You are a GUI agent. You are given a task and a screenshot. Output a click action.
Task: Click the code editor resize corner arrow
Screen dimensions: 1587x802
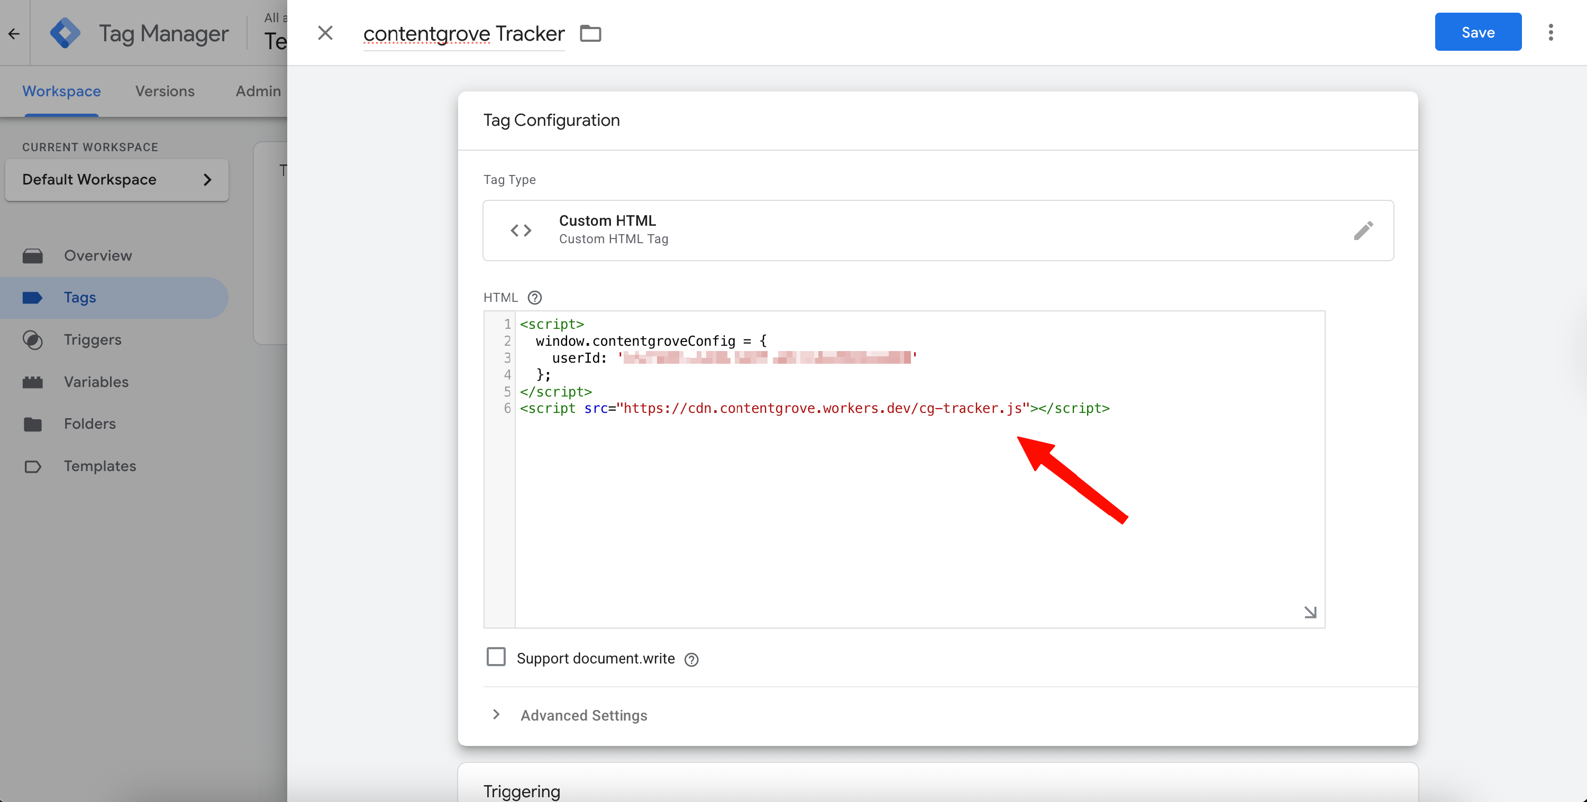(x=1310, y=612)
